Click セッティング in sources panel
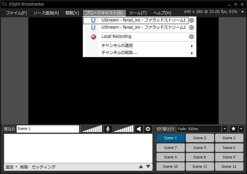Image resolution: width=247 pixels, height=174 pixels. pos(44,167)
